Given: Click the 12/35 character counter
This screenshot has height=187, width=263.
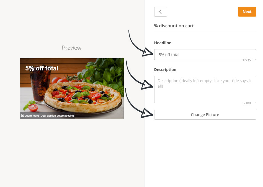Looking at the screenshot, I should pyautogui.click(x=247, y=60).
